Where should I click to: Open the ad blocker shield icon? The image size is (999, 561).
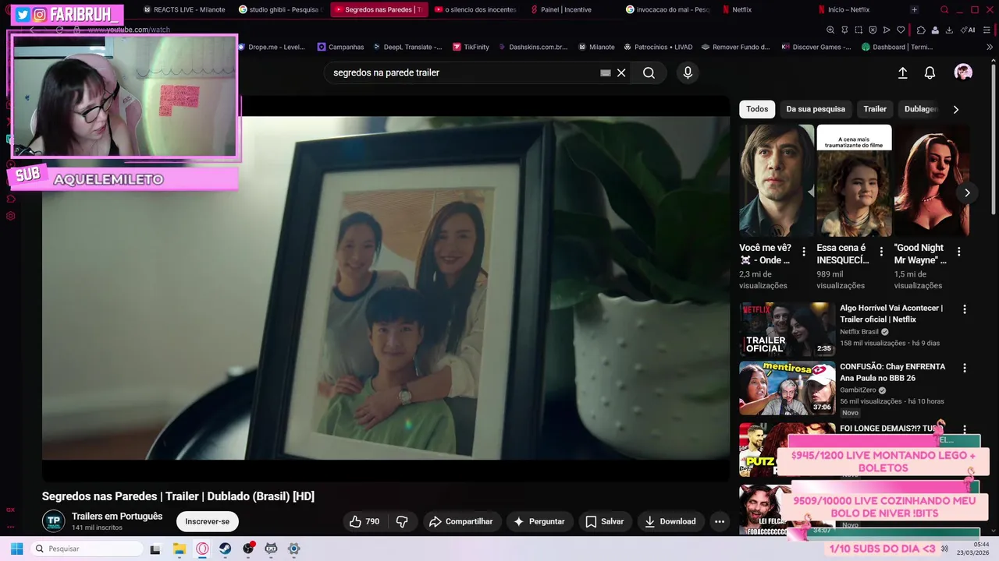873,30
